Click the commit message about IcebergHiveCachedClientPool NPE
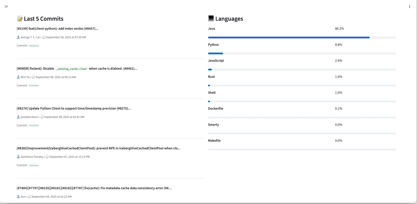 [x=99, y=148]
